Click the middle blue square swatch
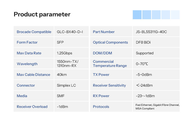193x123 pixels. 156,15
